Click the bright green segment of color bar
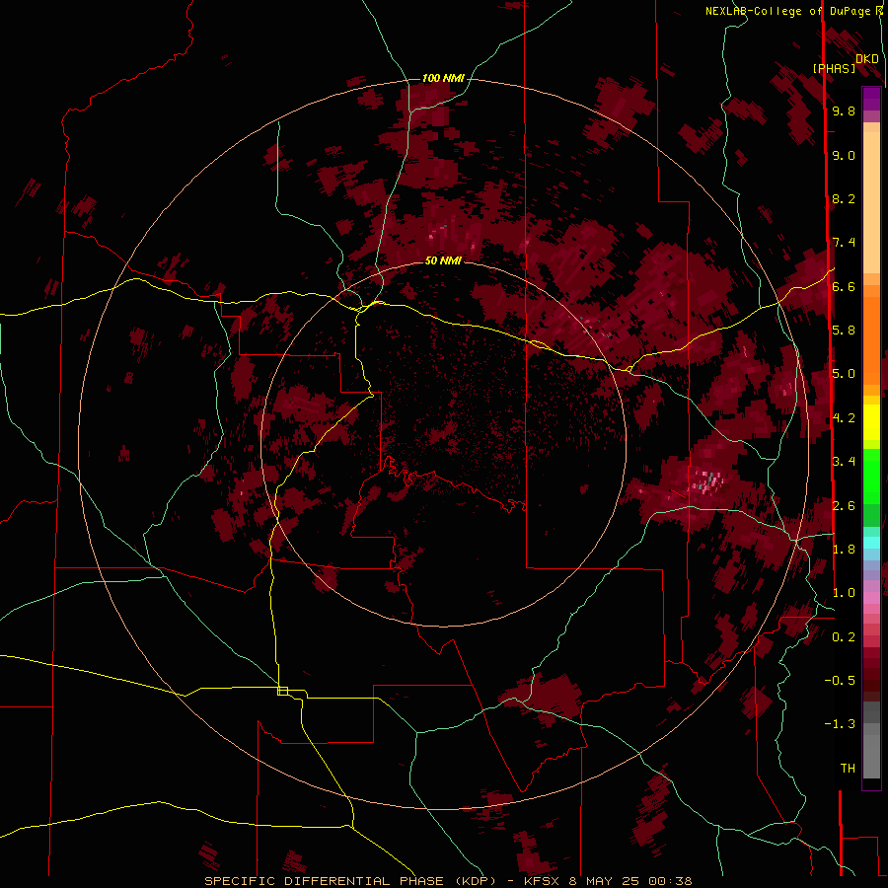The image size is (888, 888). pyautogui.click(x=871, y=477)
